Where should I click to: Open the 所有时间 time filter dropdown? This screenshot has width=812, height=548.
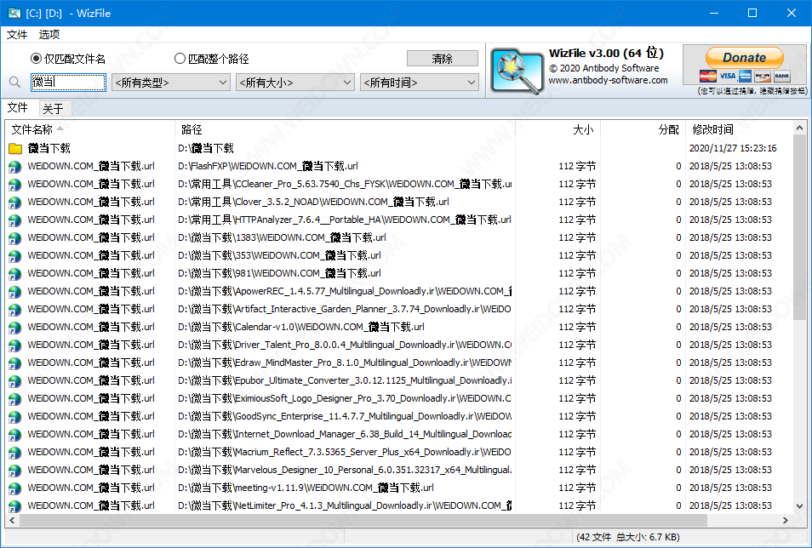click(419, 83)
